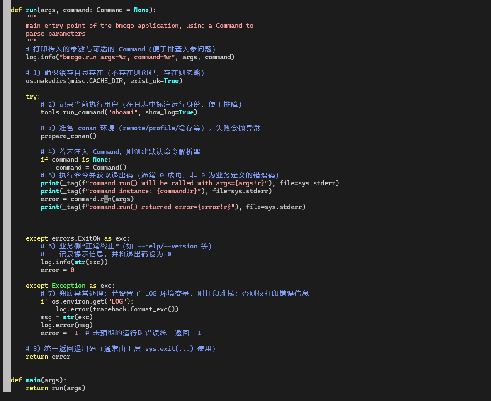Click the exist_ok=True parameter
Screen dimensions: 491x401
click(x=156, y=81)
